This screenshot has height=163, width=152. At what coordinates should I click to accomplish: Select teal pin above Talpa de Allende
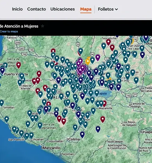[x=20, y=83]
